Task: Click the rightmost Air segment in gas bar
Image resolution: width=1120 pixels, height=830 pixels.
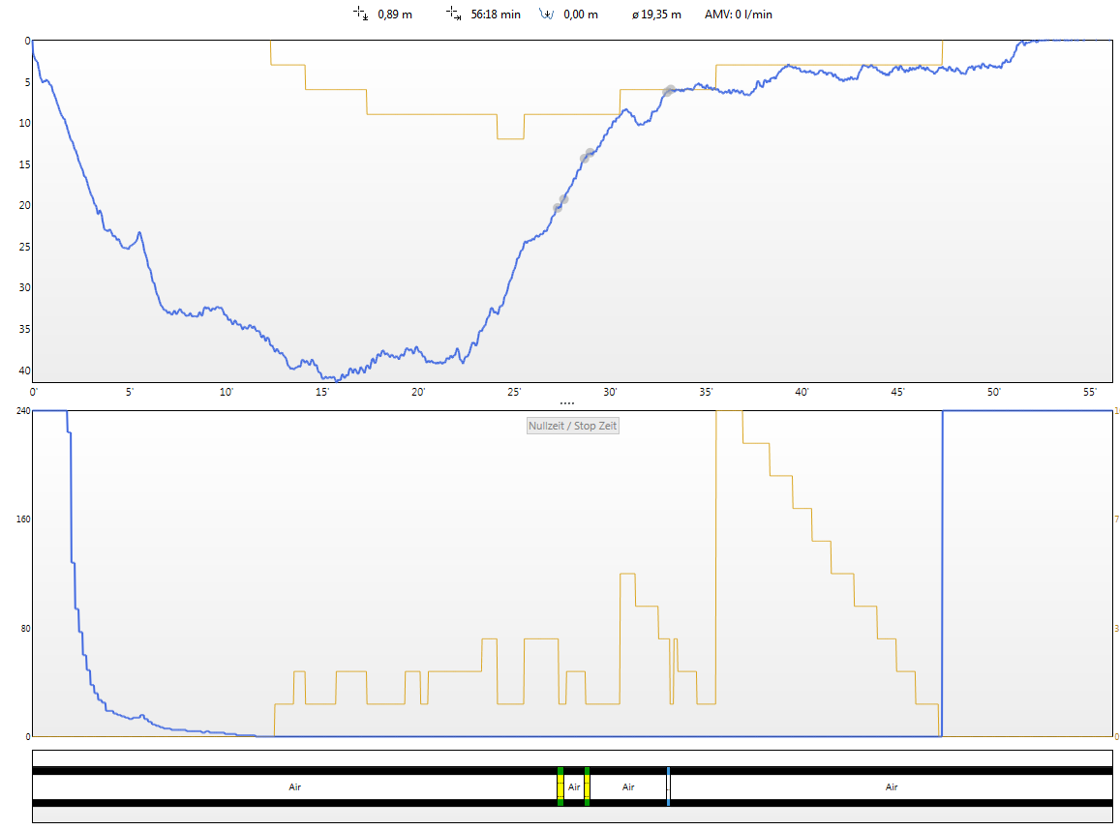Action: 891,786
